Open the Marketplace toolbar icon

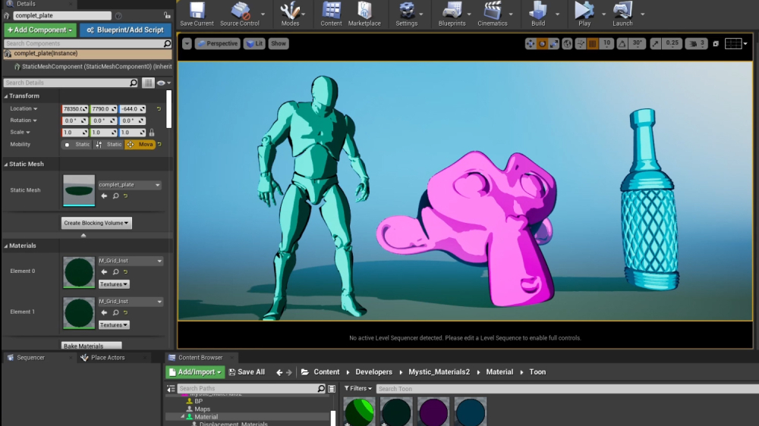364,14
